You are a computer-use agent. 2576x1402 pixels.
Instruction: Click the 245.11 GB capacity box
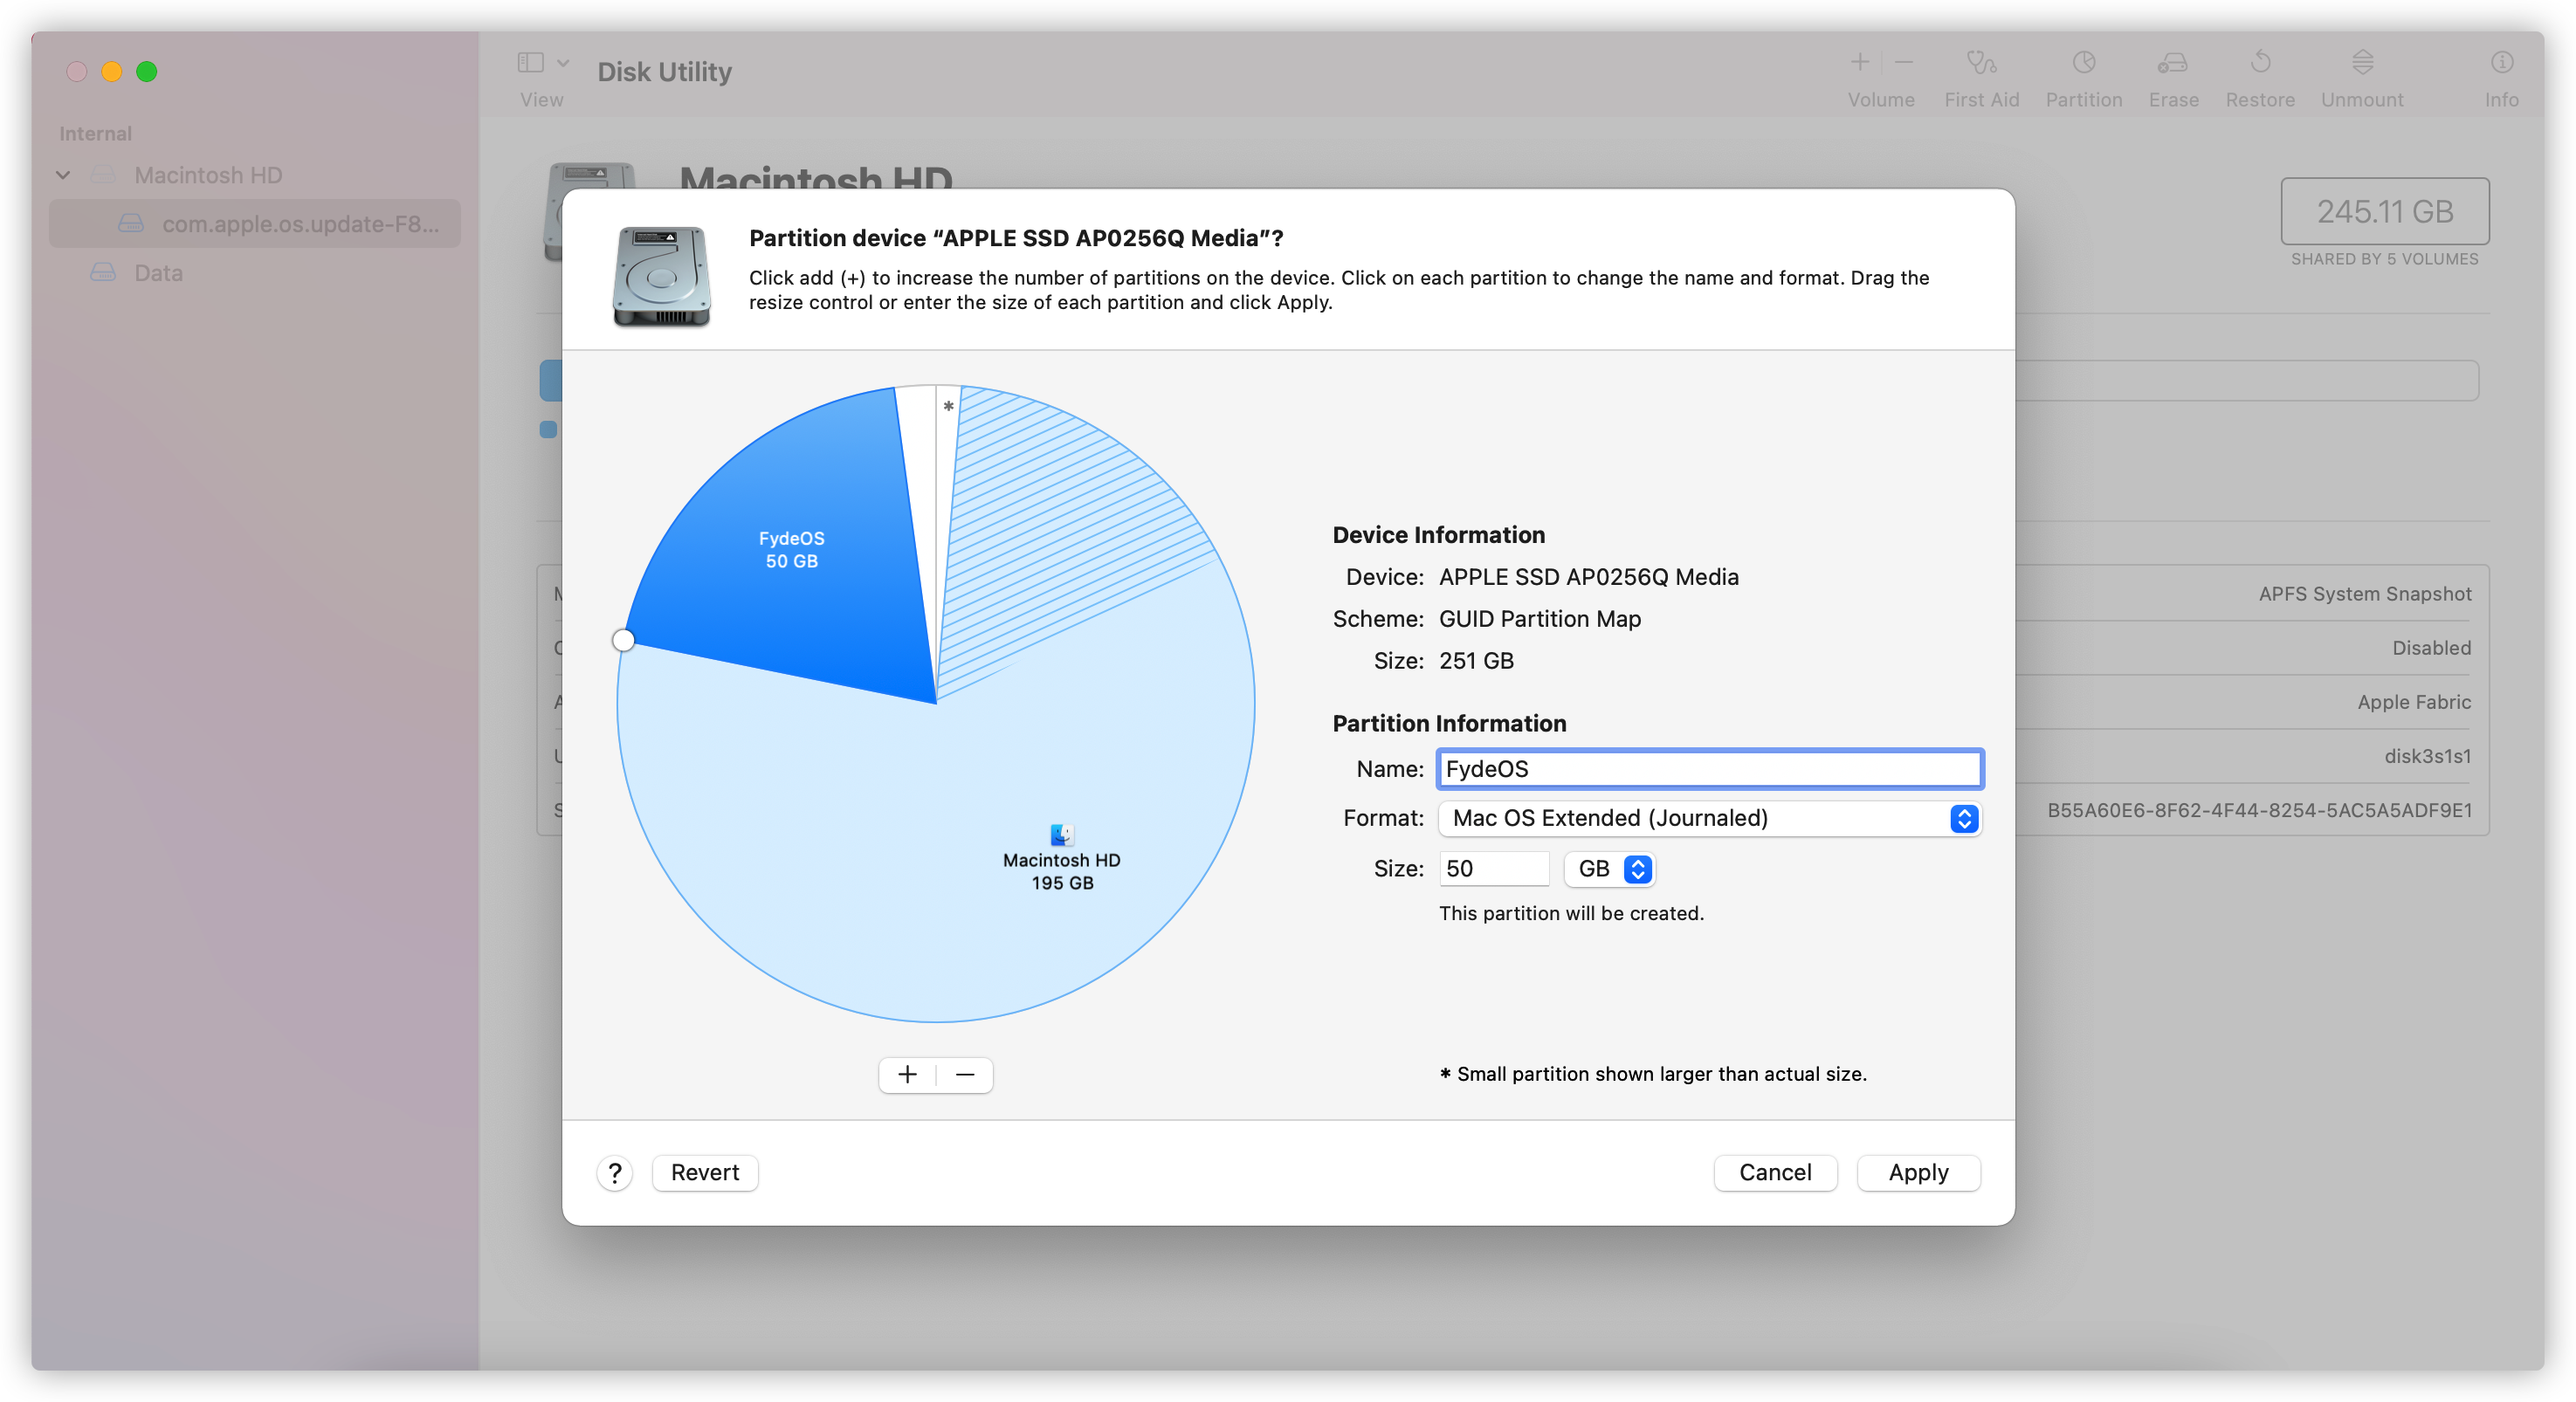pos(2384,211)
